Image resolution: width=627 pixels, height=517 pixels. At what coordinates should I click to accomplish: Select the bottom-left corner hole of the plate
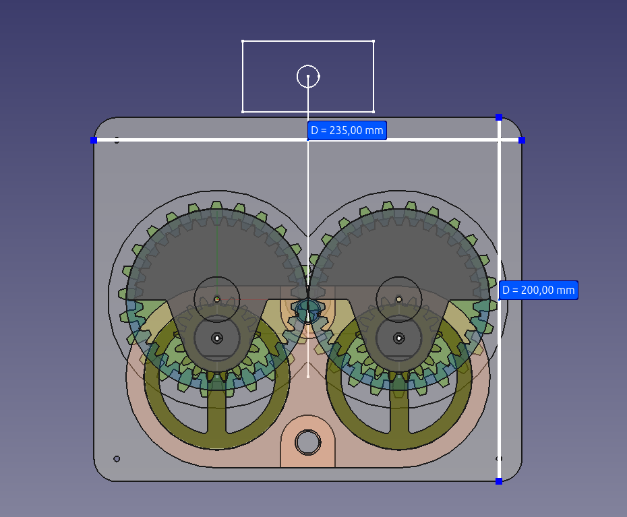pos(117,458)
